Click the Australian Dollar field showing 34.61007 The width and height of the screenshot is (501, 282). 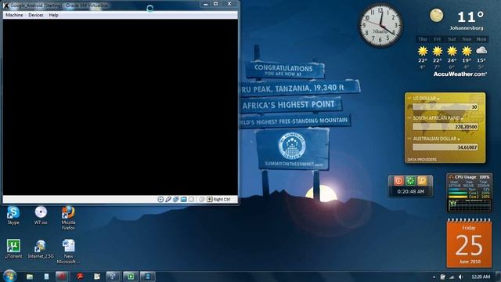pos(445,147)
